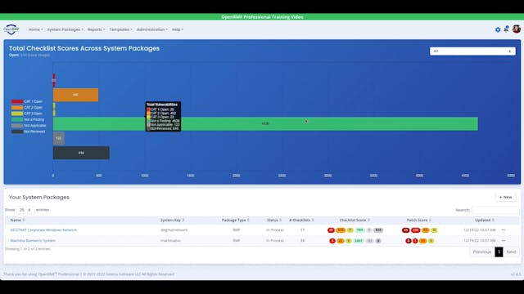The image size is (524, 294).
Task: Click red checklist score badge in Biometric System row
Action: pyautogui.click(x=332, y=241)
